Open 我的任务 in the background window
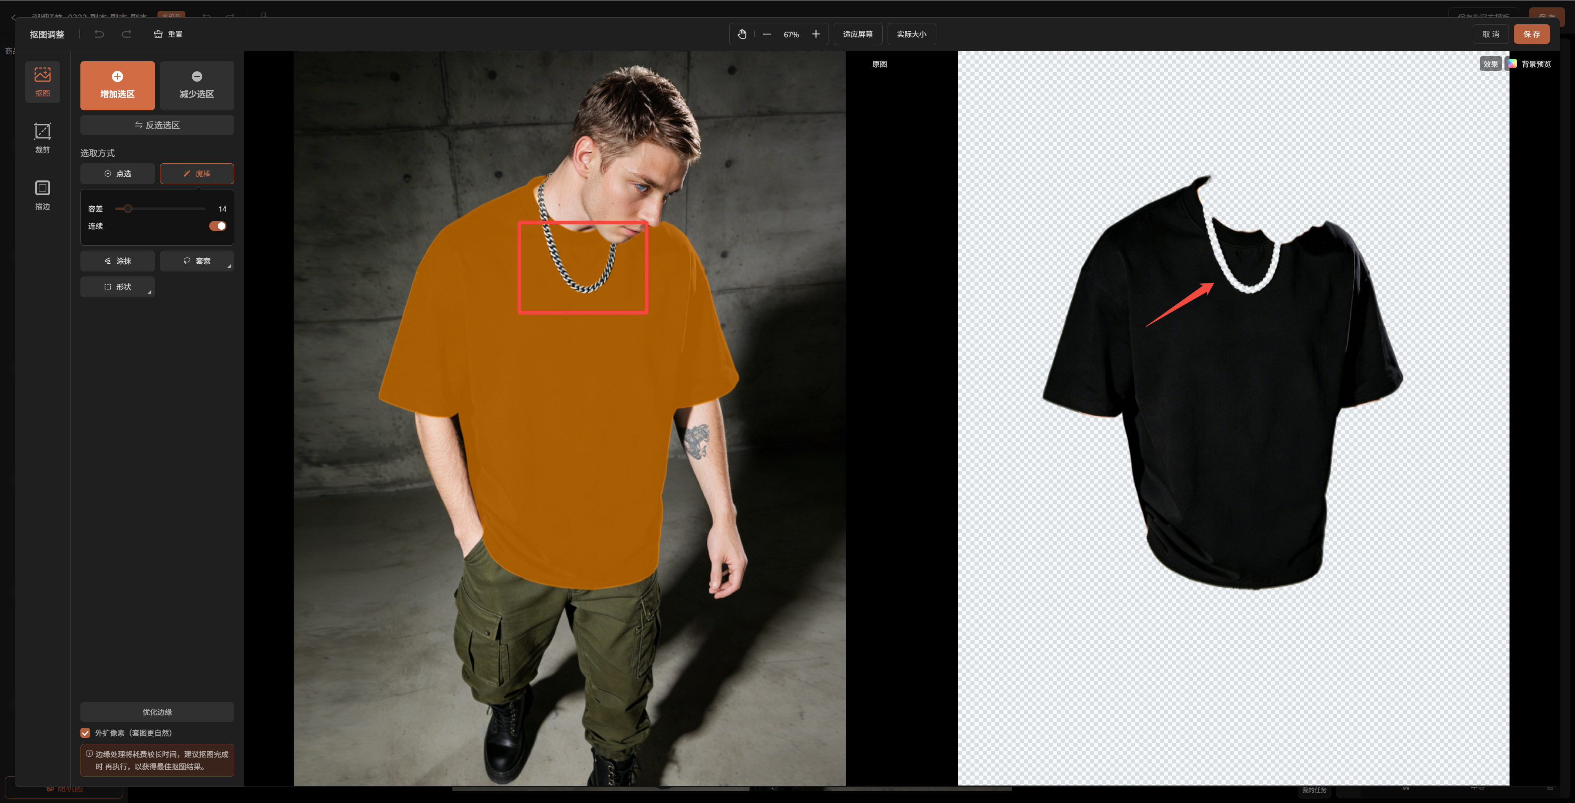 point(1314,790)
